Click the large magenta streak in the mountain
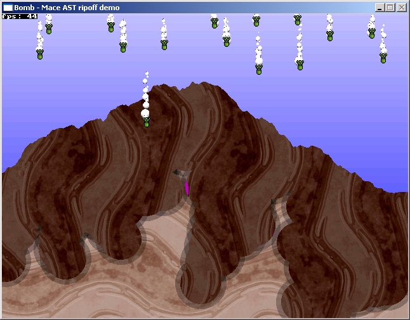Screen dimensions: 410x320 click(187, 188)
